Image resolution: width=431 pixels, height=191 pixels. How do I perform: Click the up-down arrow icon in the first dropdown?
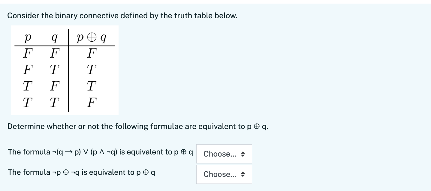pyautogui.click(x=243, y=154)
